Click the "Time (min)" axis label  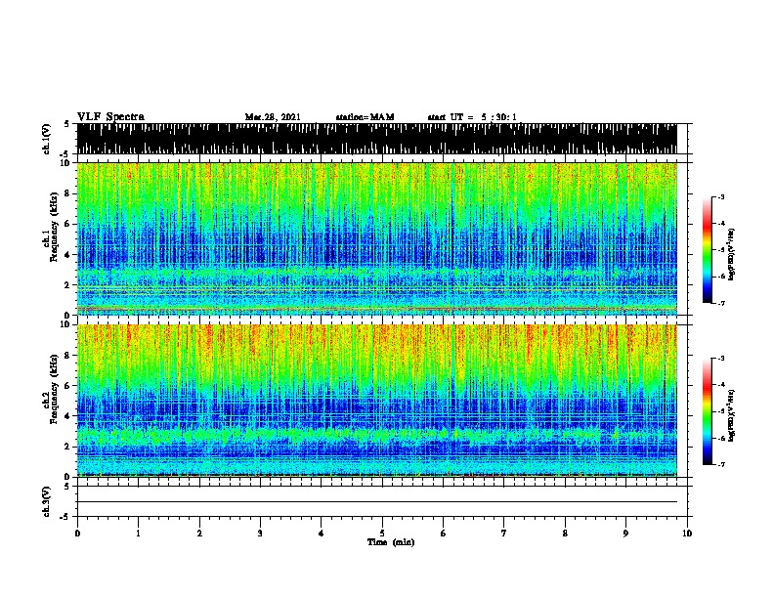(x=391, y=542)
